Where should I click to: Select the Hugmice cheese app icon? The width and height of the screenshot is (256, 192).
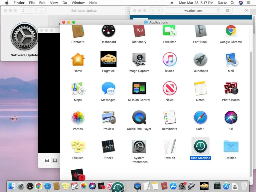(x=108, y=59)
